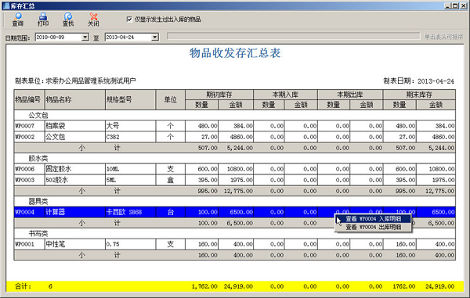Click item name 502胶水
This screenshot has height=298, width=470.
[75, 180]
